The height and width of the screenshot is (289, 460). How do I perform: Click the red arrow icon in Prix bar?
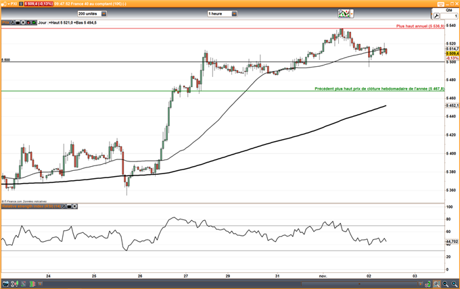tap(28, 22)
